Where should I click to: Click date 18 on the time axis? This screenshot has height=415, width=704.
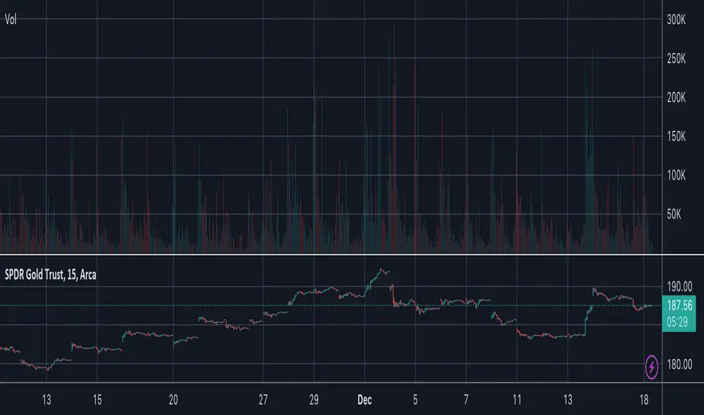tap(644, 400)
